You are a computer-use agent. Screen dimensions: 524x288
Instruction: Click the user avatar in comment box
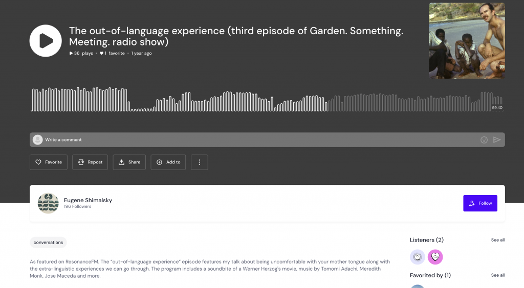pos(37,140)
